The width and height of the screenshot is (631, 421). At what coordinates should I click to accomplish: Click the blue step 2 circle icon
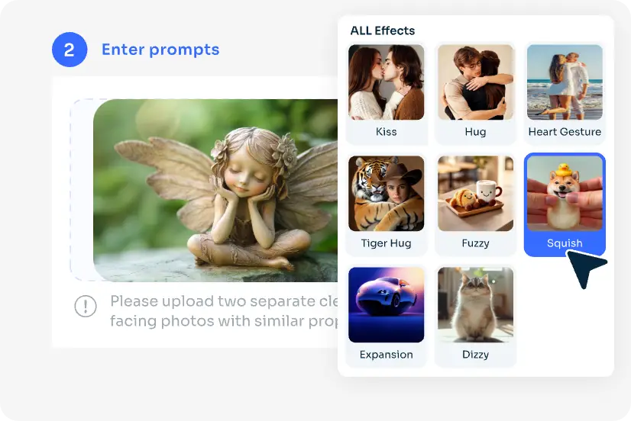(x=70, y=50)
